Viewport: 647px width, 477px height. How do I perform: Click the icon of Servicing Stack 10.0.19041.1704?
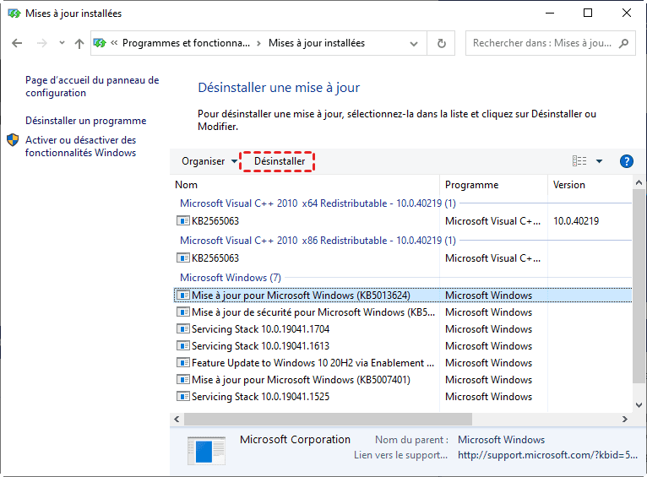click(x=182, y=329)
